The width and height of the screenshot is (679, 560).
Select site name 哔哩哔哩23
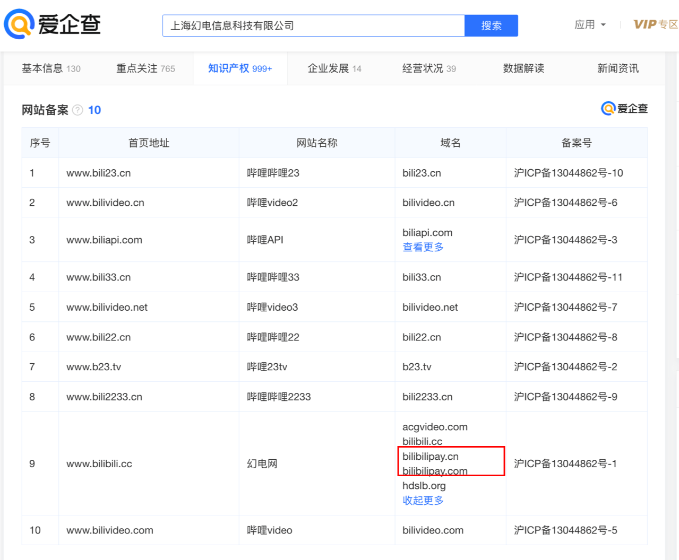click(x=273, y=173)
